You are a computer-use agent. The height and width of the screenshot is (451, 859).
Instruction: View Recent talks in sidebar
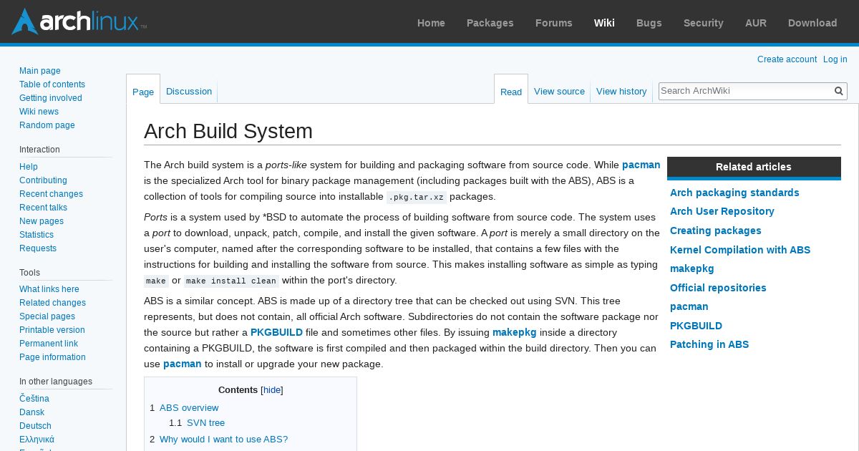[x=43, y=208]
